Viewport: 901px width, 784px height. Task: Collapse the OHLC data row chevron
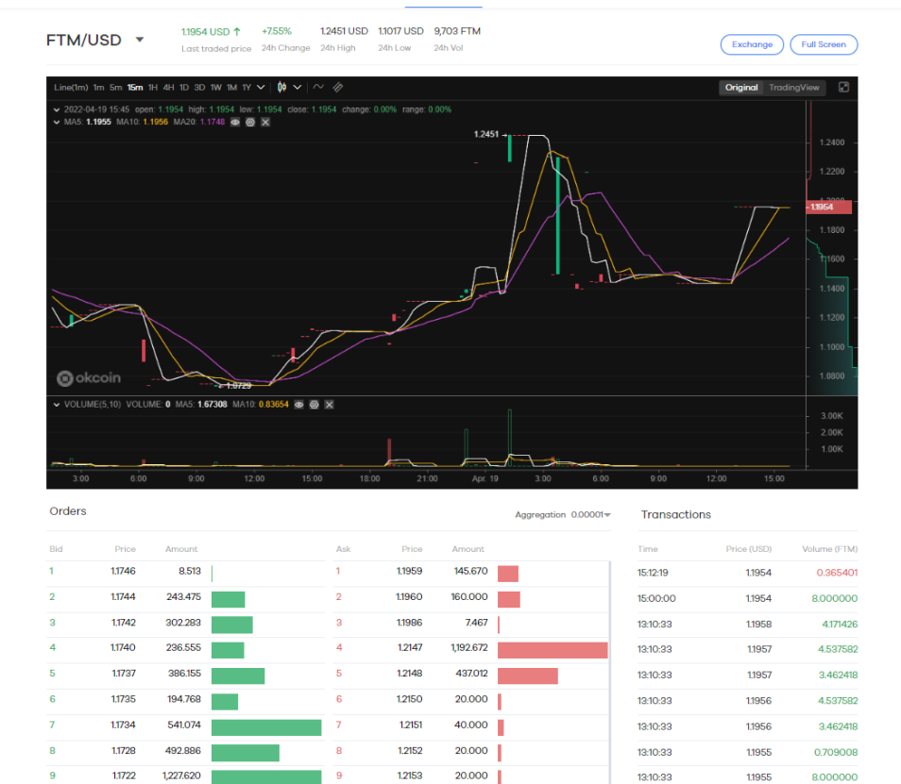(57, 109)
